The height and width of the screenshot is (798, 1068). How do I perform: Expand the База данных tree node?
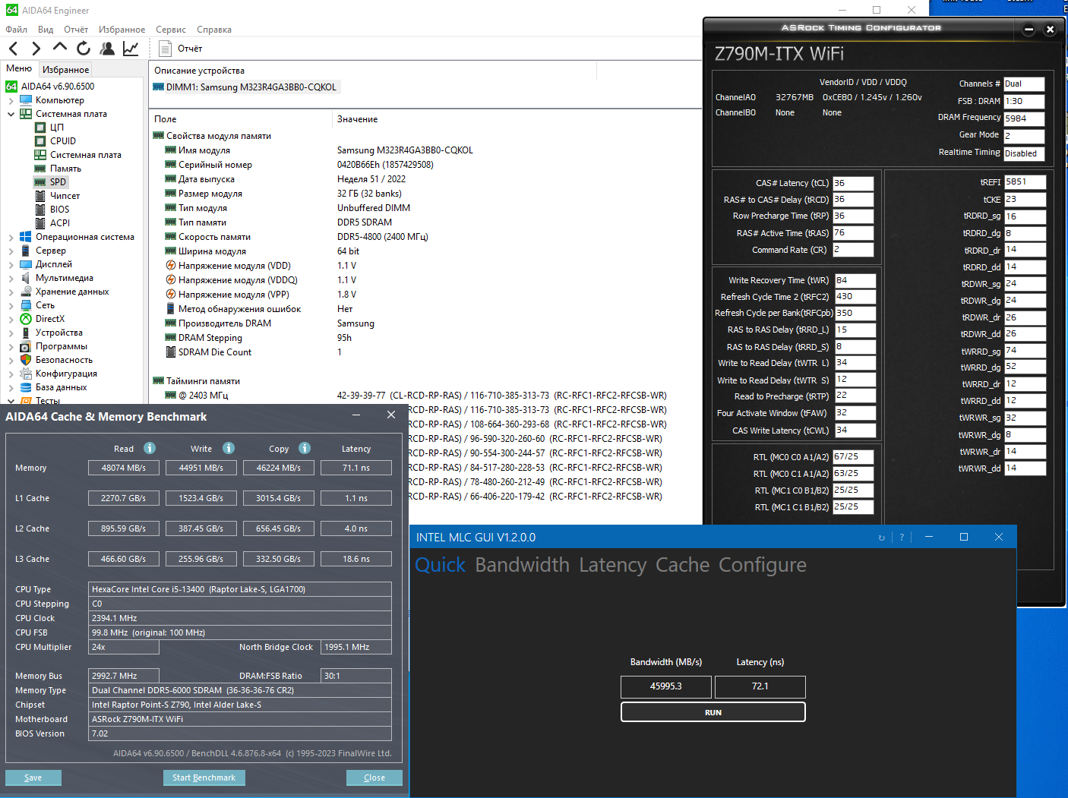pos(11,387)
